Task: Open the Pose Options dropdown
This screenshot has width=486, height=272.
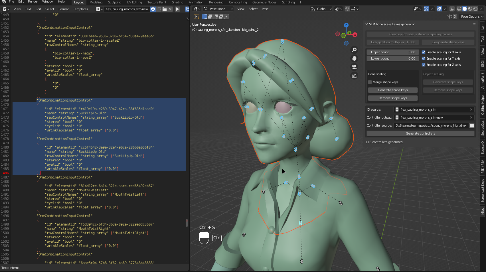Action: (472, 17)
